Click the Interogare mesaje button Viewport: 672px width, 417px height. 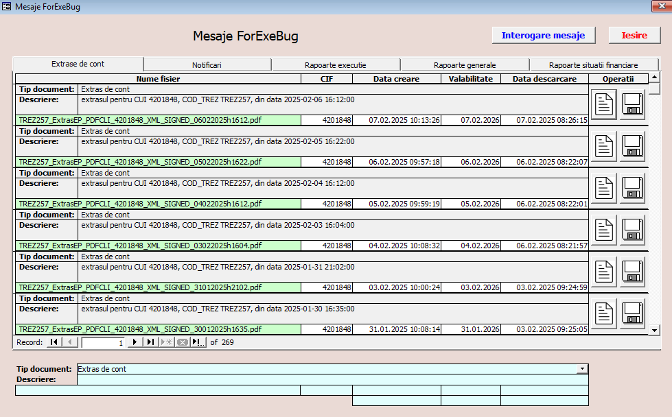pos(543,36)
